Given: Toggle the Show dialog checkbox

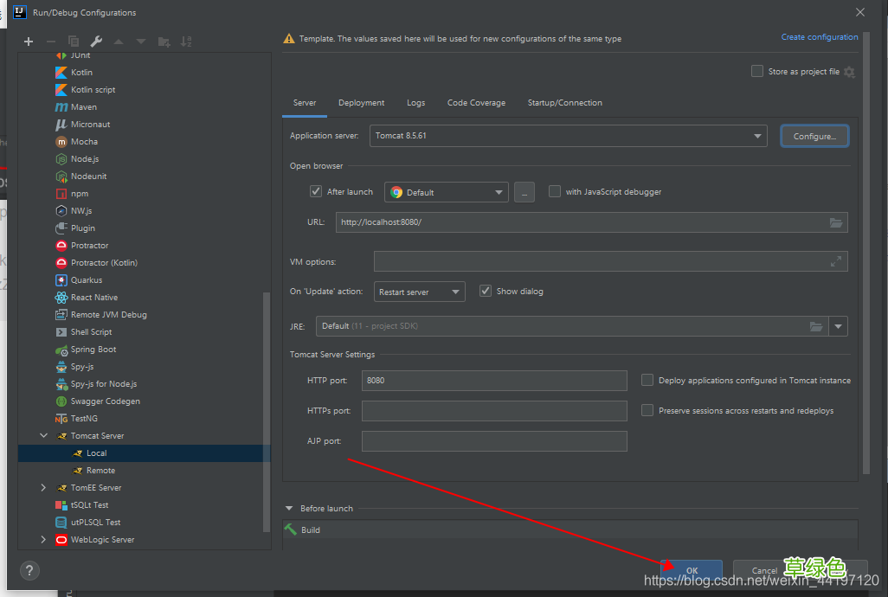Looking at the screenshot, I should pos(486,292).
